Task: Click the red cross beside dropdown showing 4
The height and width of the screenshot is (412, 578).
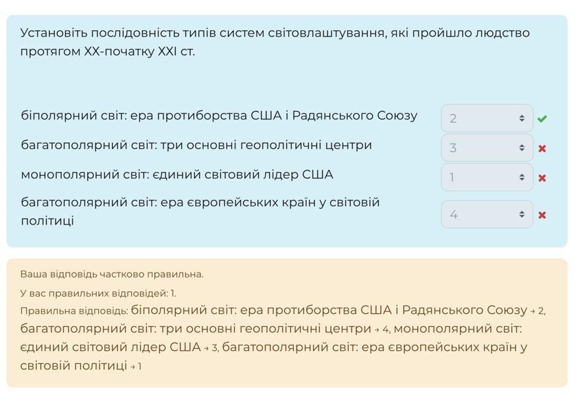Action: tap(542, 215)
